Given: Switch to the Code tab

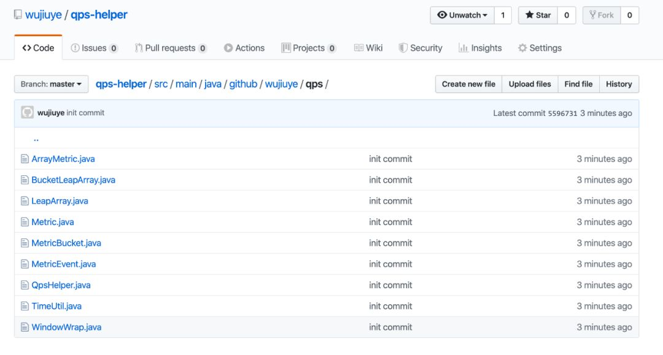Looking at the screenshot, I should [38, 48].
